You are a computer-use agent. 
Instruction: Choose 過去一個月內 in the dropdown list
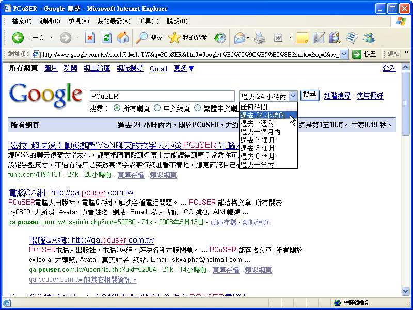(x=268, y=132)
